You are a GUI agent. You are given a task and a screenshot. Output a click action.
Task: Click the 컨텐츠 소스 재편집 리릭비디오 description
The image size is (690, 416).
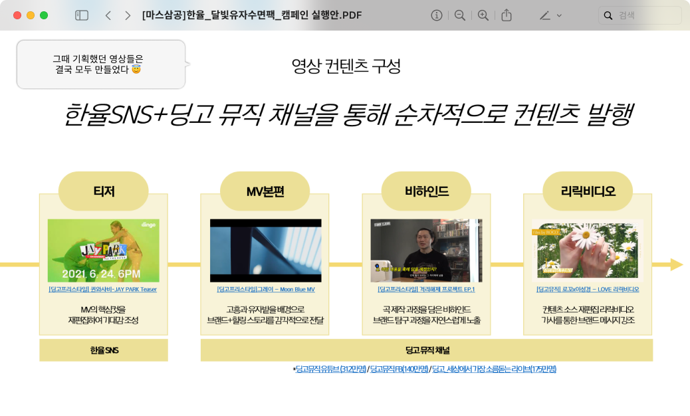pos(588,315)
